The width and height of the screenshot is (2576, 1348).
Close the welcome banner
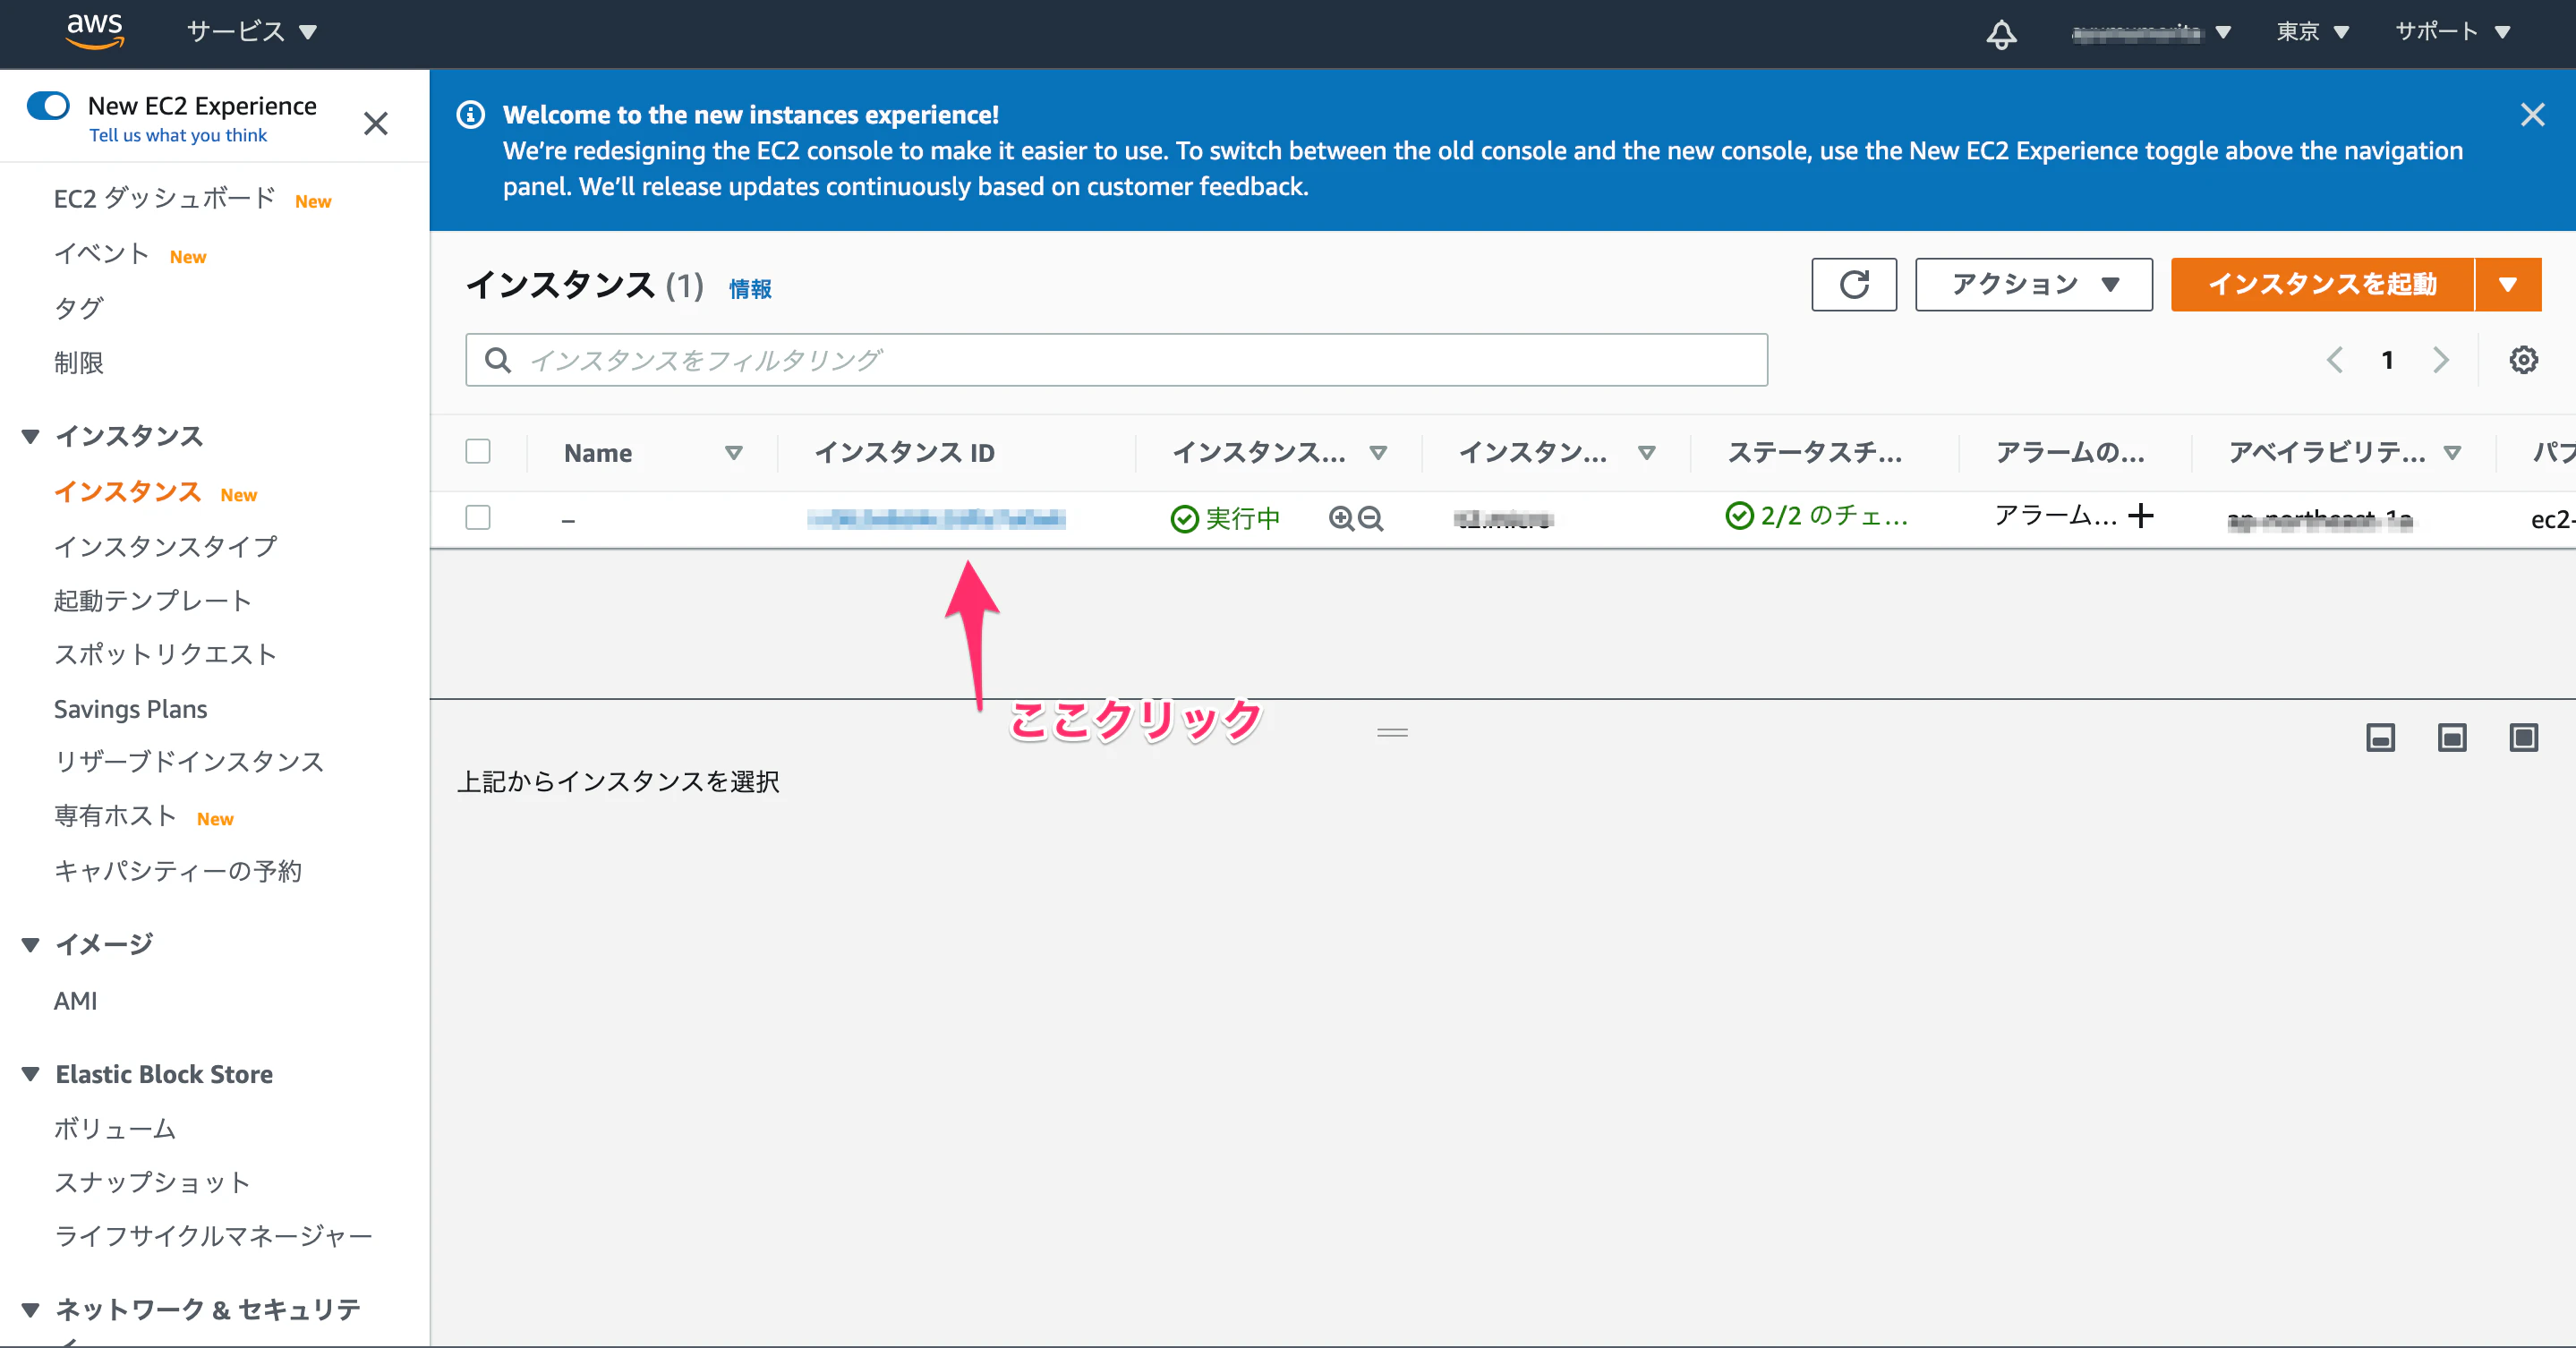pos(2532,115)
